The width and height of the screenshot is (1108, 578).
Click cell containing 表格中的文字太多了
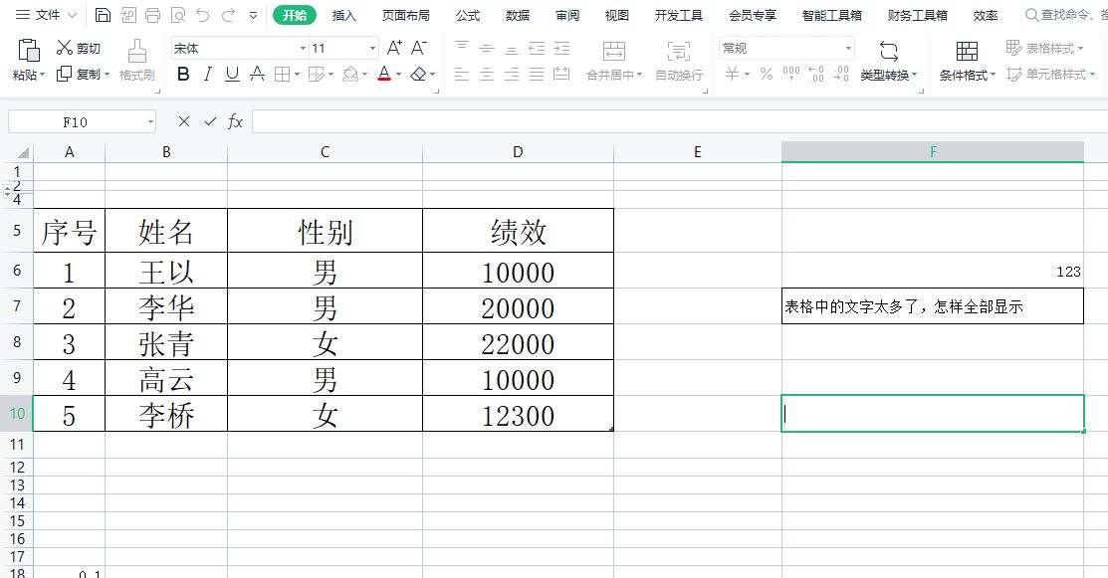932,306
